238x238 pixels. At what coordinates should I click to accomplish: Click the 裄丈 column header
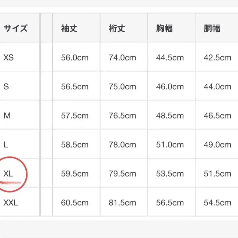[117, 28]
